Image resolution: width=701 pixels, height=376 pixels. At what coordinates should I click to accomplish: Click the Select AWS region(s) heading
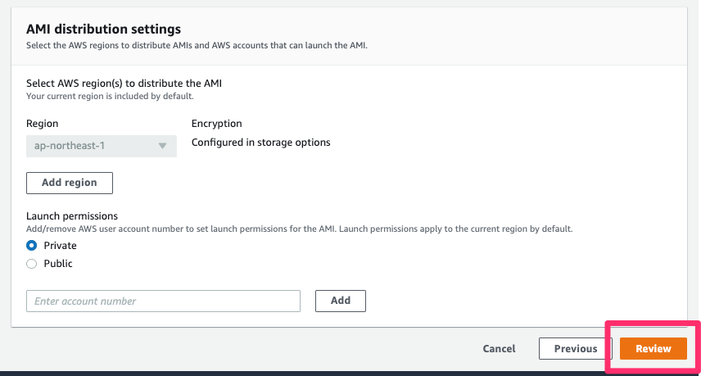[124, 84]
